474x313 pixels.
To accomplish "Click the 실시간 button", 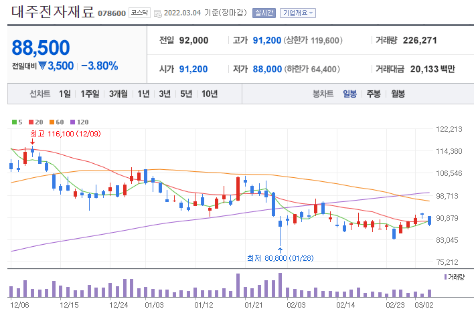I will (264, 13).
